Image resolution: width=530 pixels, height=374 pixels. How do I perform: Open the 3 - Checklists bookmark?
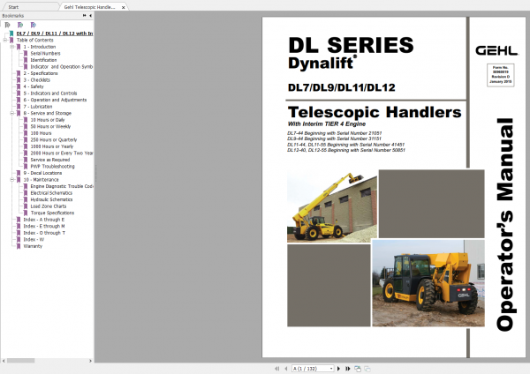(x=37, y=80)
